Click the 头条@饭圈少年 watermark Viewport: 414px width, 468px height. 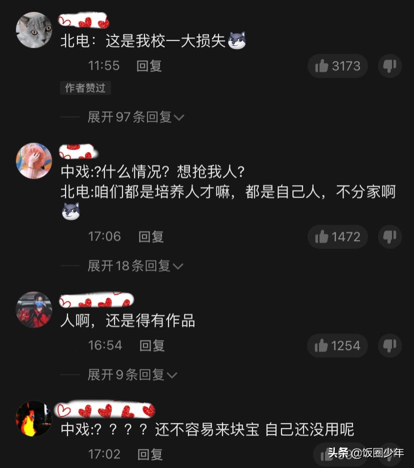[366, 453]
